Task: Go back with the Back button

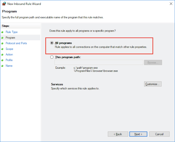Action: click(x=118, y=134)
